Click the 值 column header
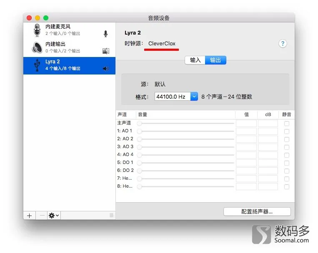This screenshot has height=253, width=318. pyautogui.click(x=246, y=114)
